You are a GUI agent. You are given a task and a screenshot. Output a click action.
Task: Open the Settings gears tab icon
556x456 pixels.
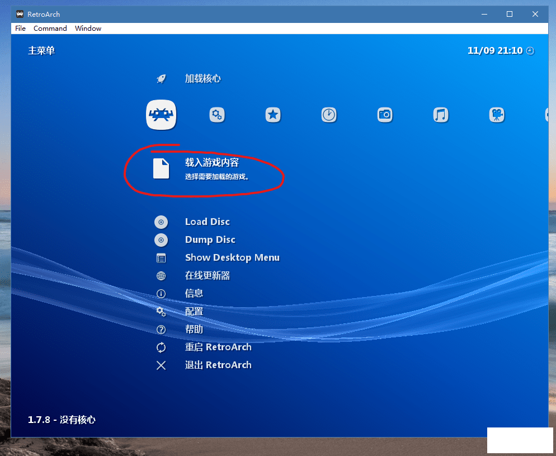pos(217,115)
